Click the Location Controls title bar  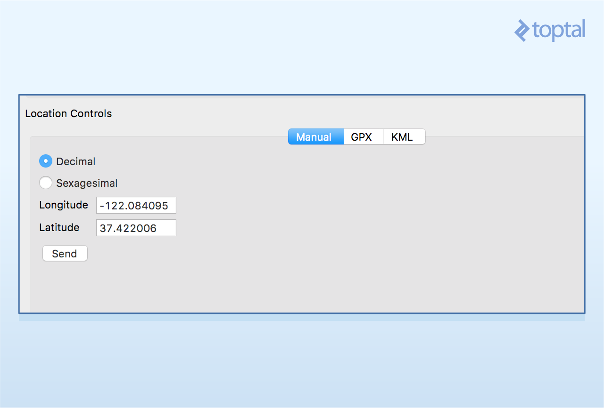coord(68,113)
